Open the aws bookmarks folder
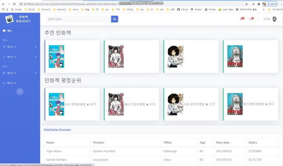This screenshot has width=283, height=166. pos(106,10)
